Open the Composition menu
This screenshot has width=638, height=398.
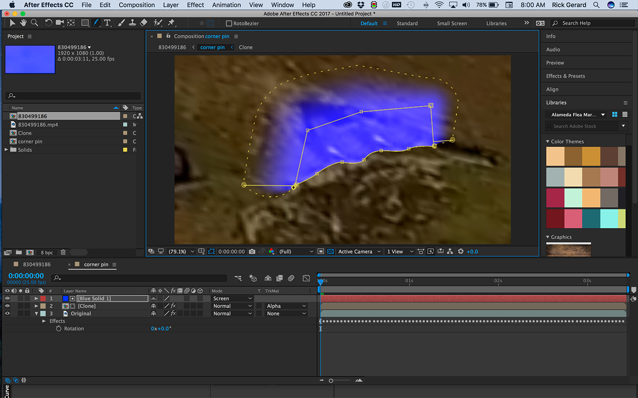click(x=136, y=5)
